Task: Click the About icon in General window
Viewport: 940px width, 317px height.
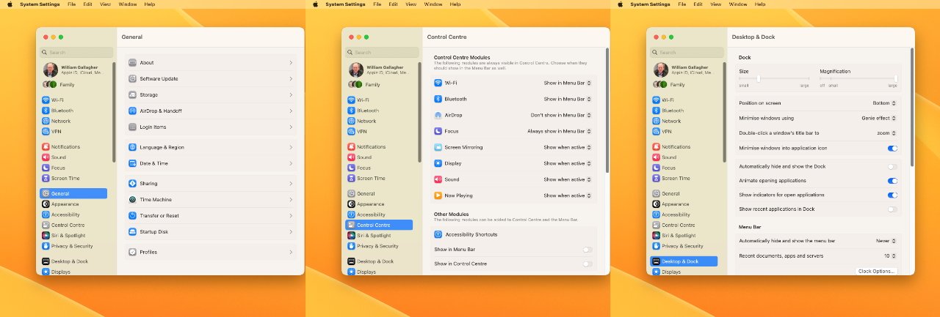Action: tap(133, 63)
